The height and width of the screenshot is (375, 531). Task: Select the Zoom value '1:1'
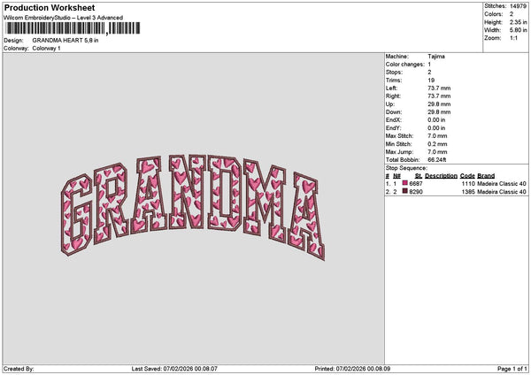(513, 38)
